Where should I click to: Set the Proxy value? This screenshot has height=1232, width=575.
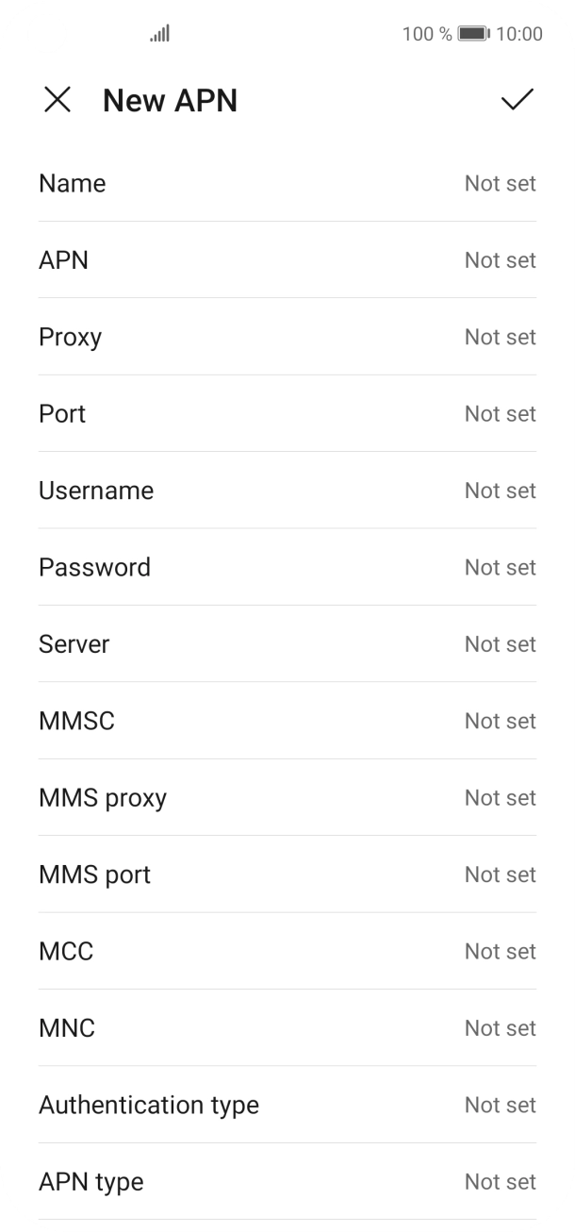point(287,337)
